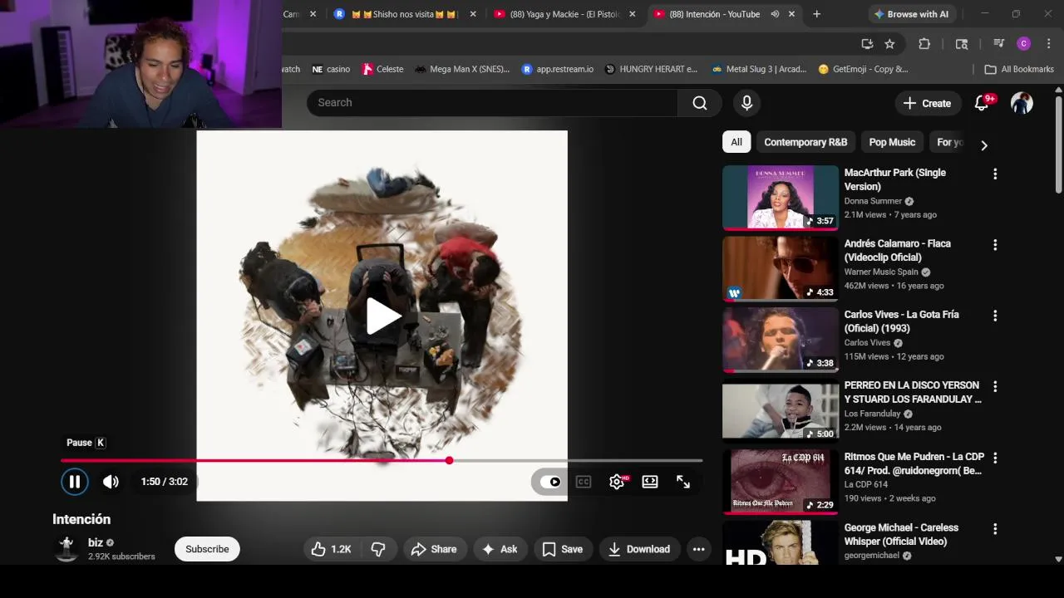Open options for La Gota Fría video
1064x598 pixels.
pyautogui.click(x=995, y=316)
